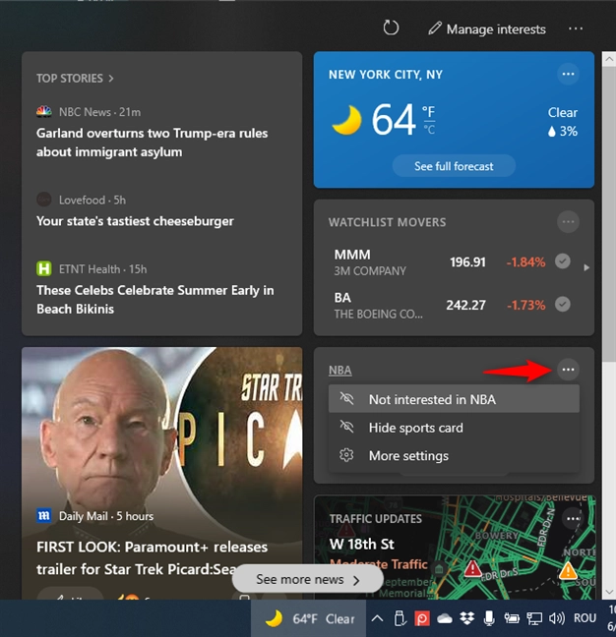Click the moon weather icon
Screen dimensions: 616x637
pyautogui.click(x=346, y=120)
